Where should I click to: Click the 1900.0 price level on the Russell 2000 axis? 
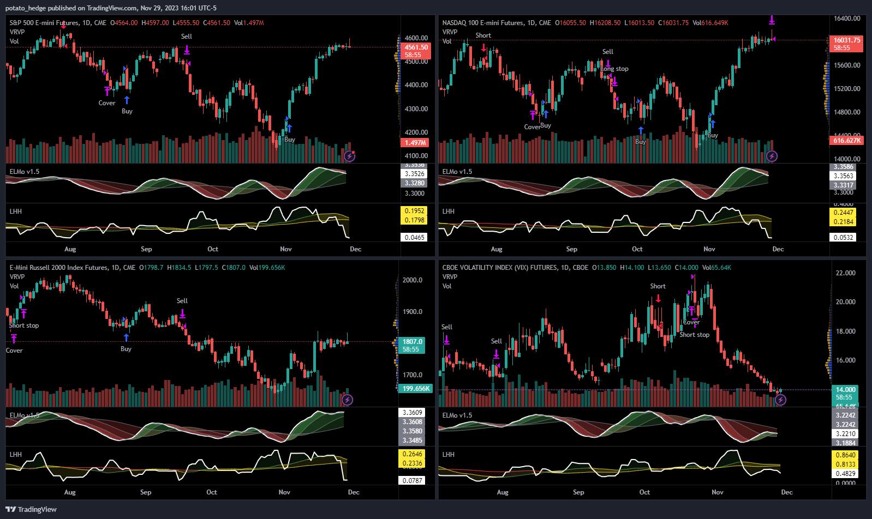click(412, 312)
